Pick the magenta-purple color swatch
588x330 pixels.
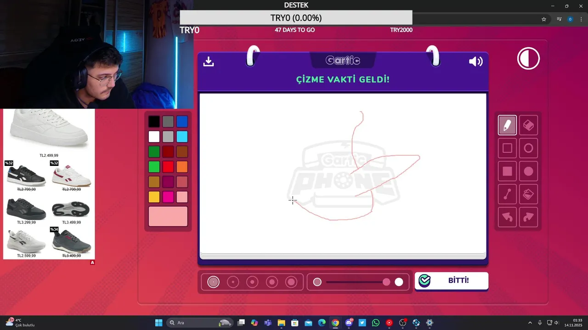click(168, 182)
